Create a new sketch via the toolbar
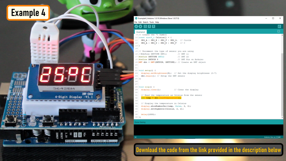 tap(145, 26)
